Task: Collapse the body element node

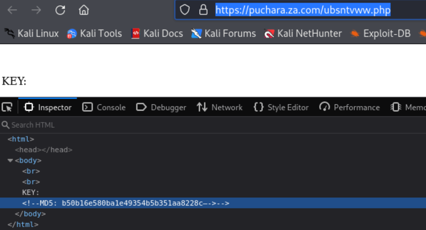Action: tap(10, 161)
